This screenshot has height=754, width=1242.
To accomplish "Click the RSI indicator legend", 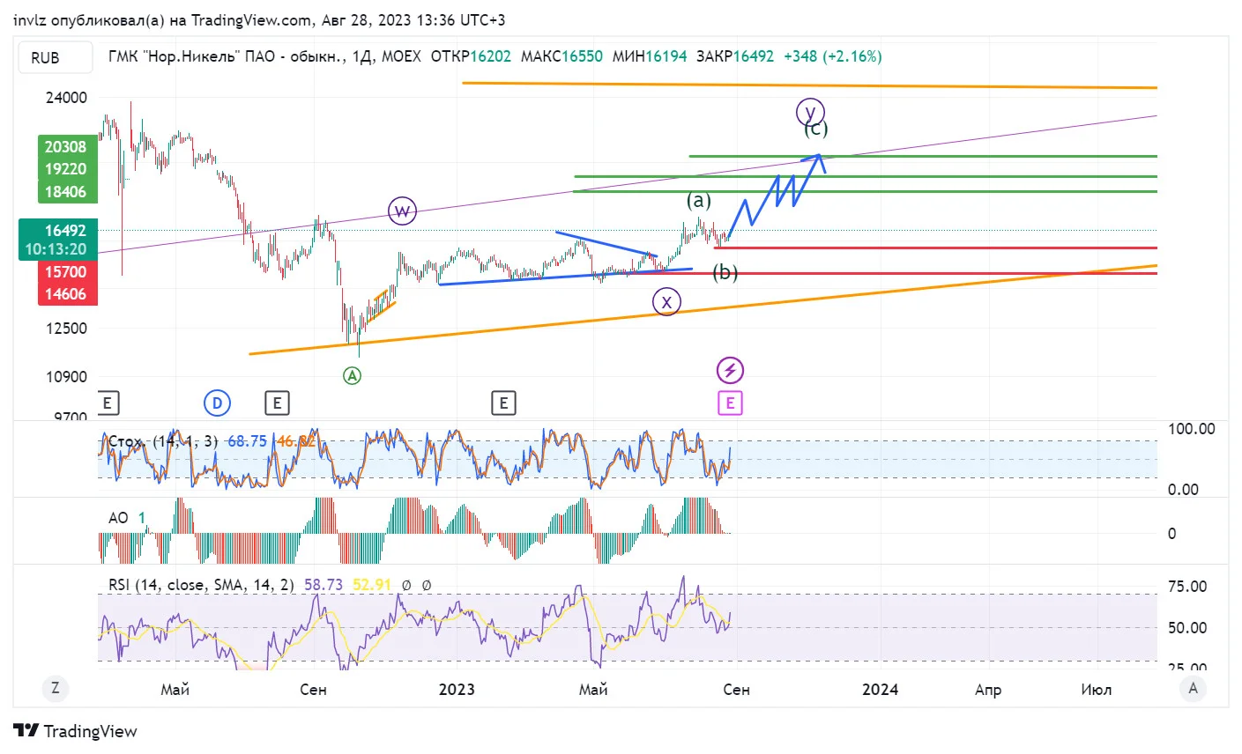I will (201, 585).
